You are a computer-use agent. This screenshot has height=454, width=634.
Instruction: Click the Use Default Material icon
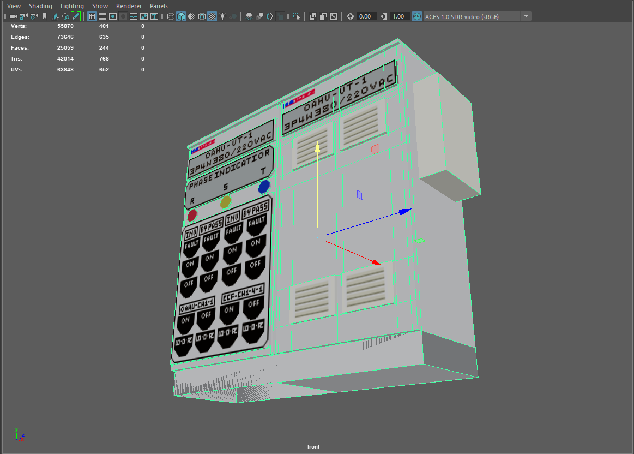click(191, 16)
